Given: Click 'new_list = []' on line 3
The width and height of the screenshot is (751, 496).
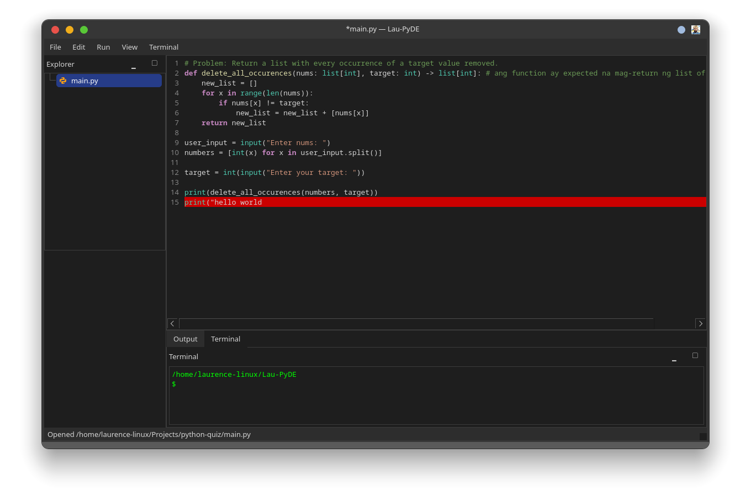Looking at the screenshot, I should [x=229, y=83].
